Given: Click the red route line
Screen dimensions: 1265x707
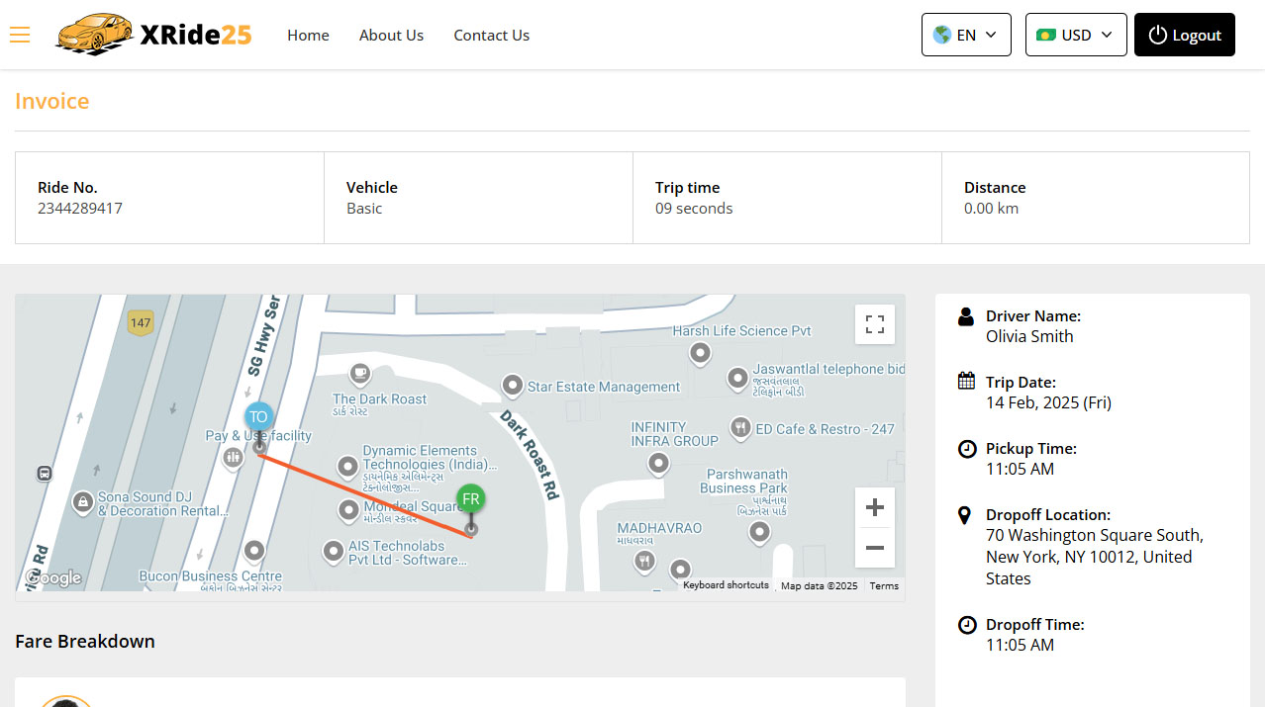Looking at the screenshot, I should click(365, 496).
